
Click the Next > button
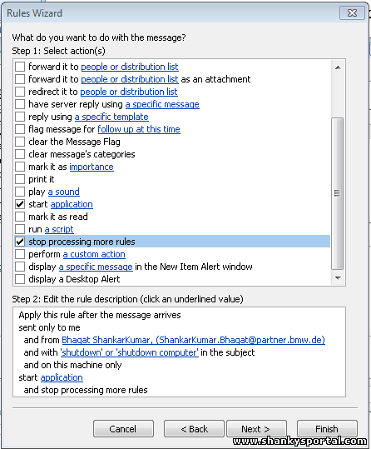tap(256, 429)
